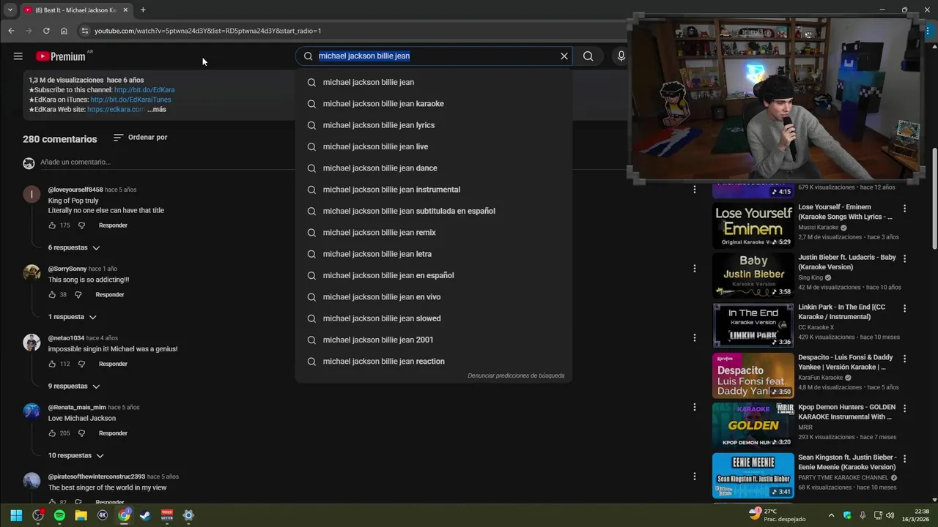938x527 pixels.
Task: Select suggestion michael jackson billie jean karaoke
Action: (434, 104)
